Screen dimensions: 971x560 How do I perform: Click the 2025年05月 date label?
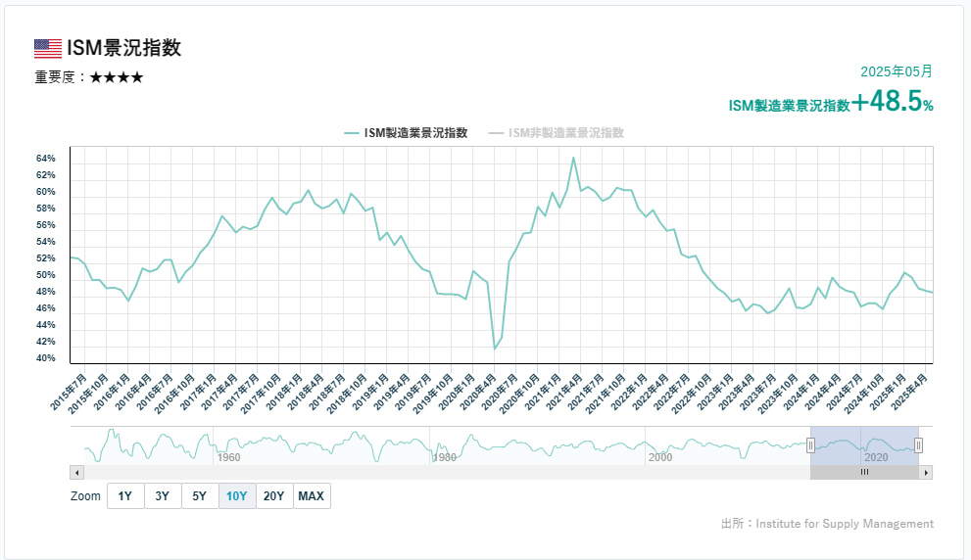tap(897, 71)
